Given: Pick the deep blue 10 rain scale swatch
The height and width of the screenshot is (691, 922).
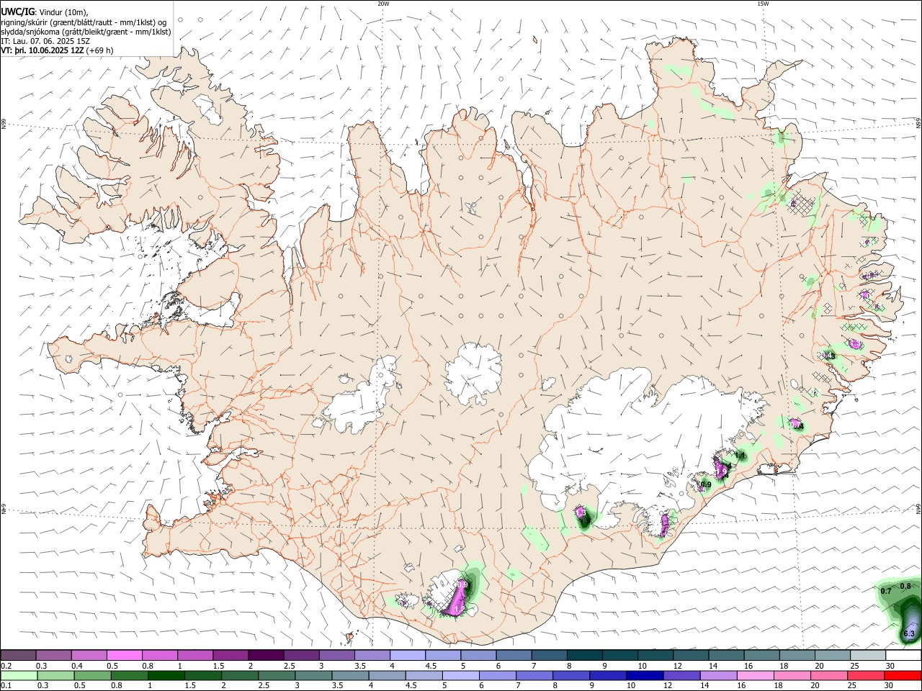Looking at the screenshot, I should 645,675.
